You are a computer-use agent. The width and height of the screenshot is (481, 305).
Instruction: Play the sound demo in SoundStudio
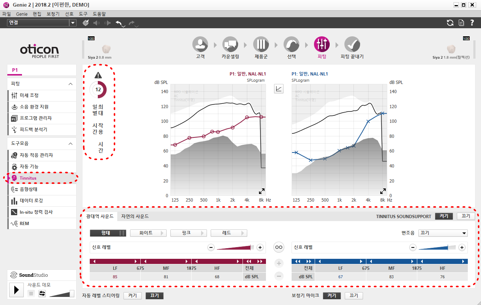[16, 290]
